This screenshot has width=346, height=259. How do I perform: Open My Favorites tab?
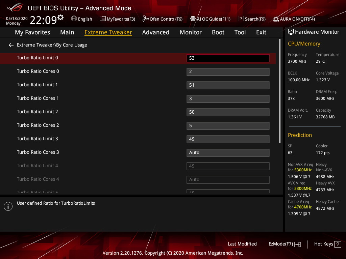pyautogui.click(x=32, y=32)
